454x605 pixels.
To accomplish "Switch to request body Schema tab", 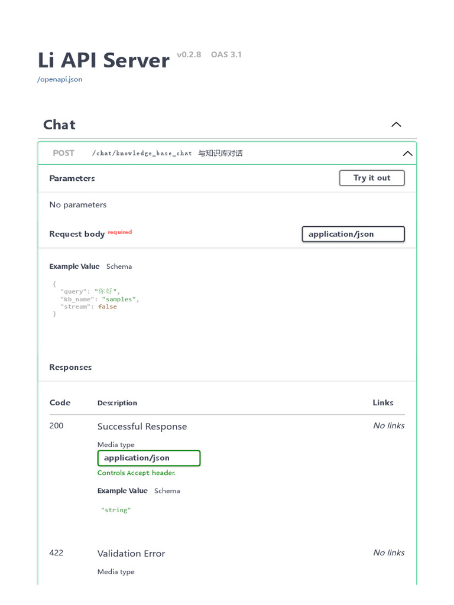I will 119,266.
